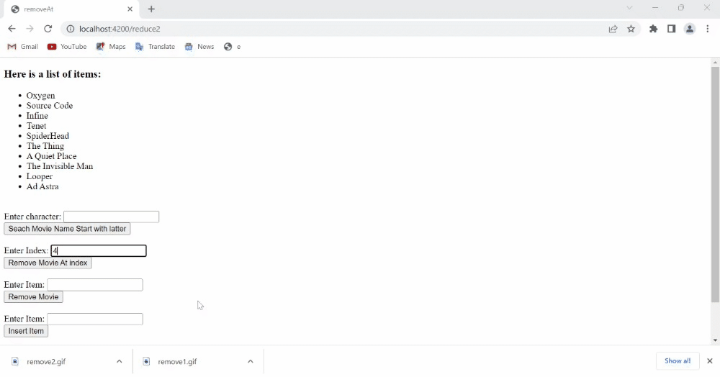Click the browser back arrow
This screenshot has height=377, width=720.
[12, 29]
